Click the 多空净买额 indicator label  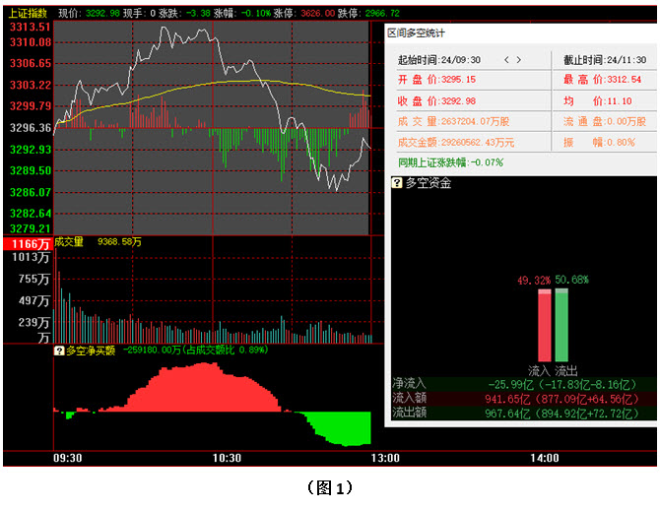[x=90, y=350]
